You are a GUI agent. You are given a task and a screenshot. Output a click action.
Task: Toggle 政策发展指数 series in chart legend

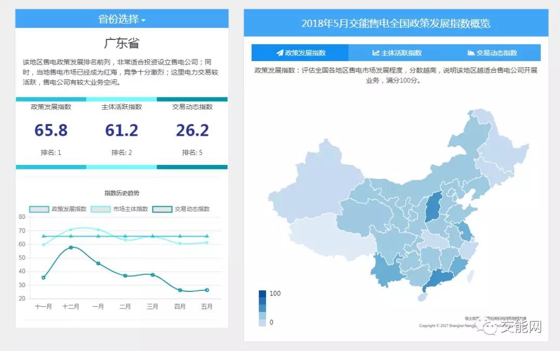pyautogui.click(x=58, y=209)
